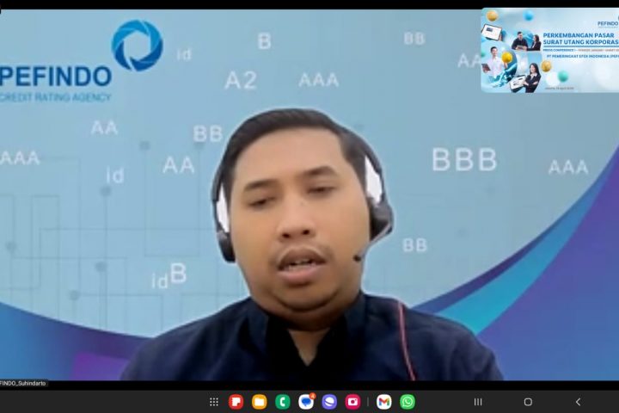Tap the Recents navigation button
This screenshot has width=619, height=413.
coord(478,402)
